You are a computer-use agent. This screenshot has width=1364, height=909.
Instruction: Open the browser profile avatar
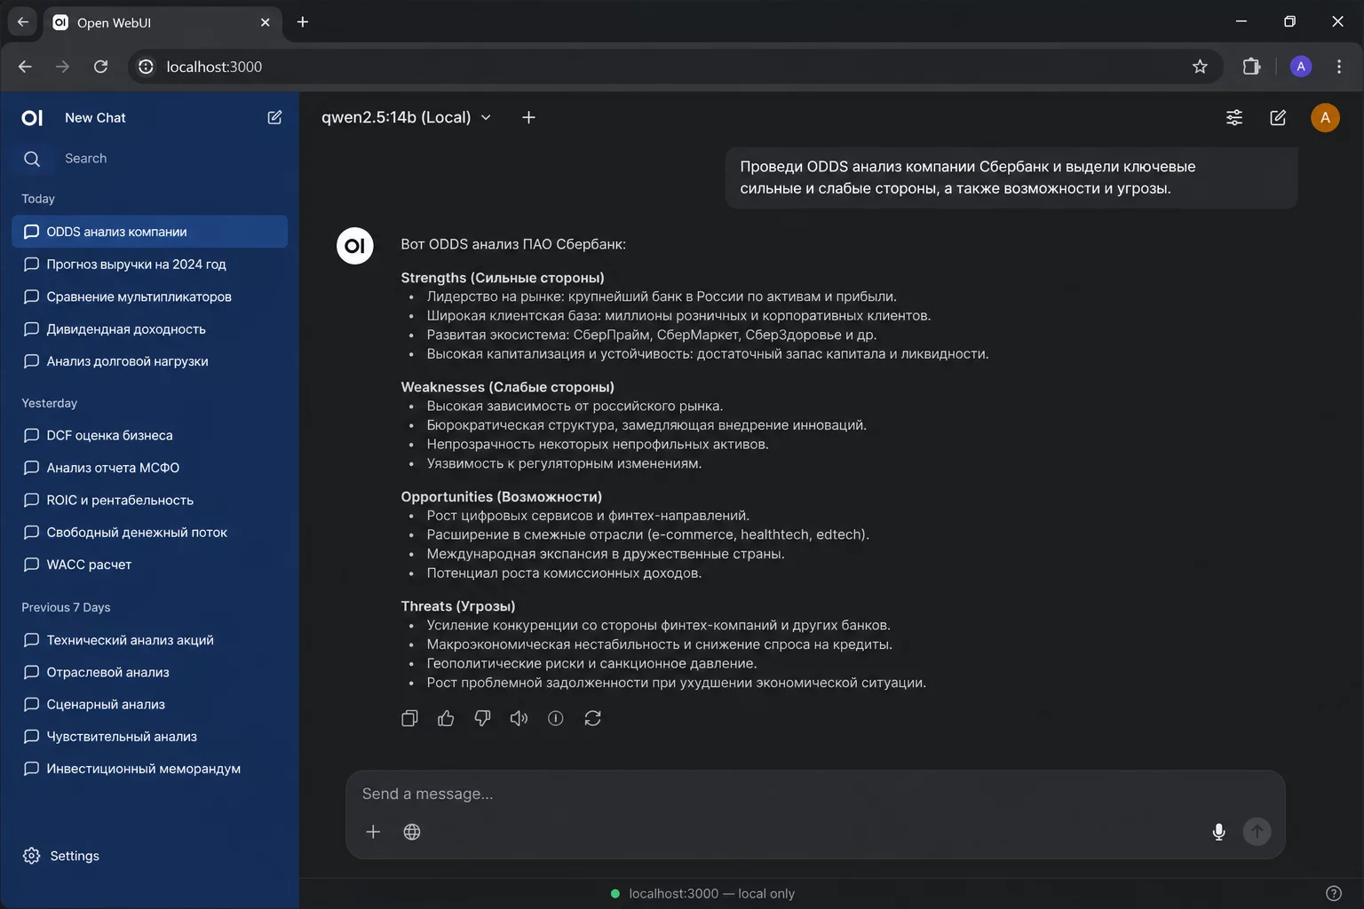pyautogui.click(x=1301, y=67)
